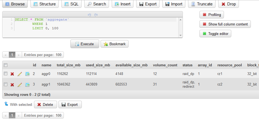This screenshot has width=259, height=121.
Task: Click the 112114 used size cell
Action: click(x=91, y=74)
